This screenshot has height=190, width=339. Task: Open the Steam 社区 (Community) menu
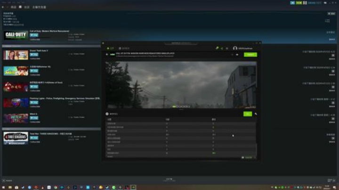27,7
